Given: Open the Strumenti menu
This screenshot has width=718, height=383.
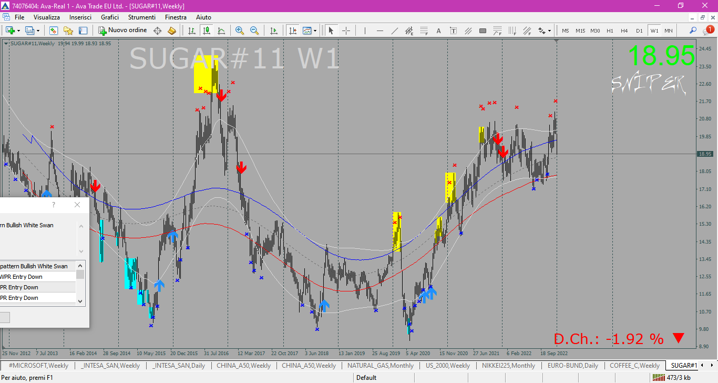Looking at the screenshot, I should 141,17.
